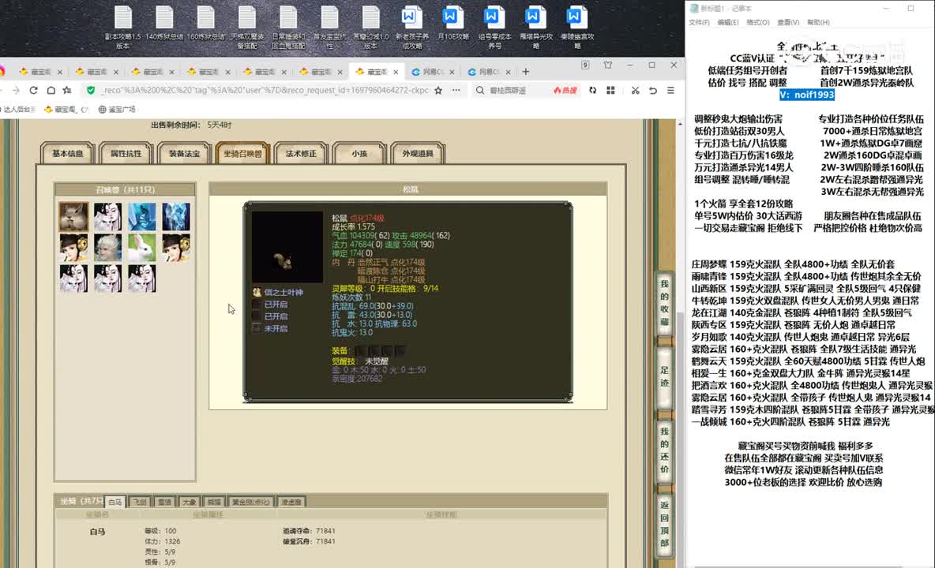Open the 小孩 tab

pyautogui.click(x=359, y=154)
